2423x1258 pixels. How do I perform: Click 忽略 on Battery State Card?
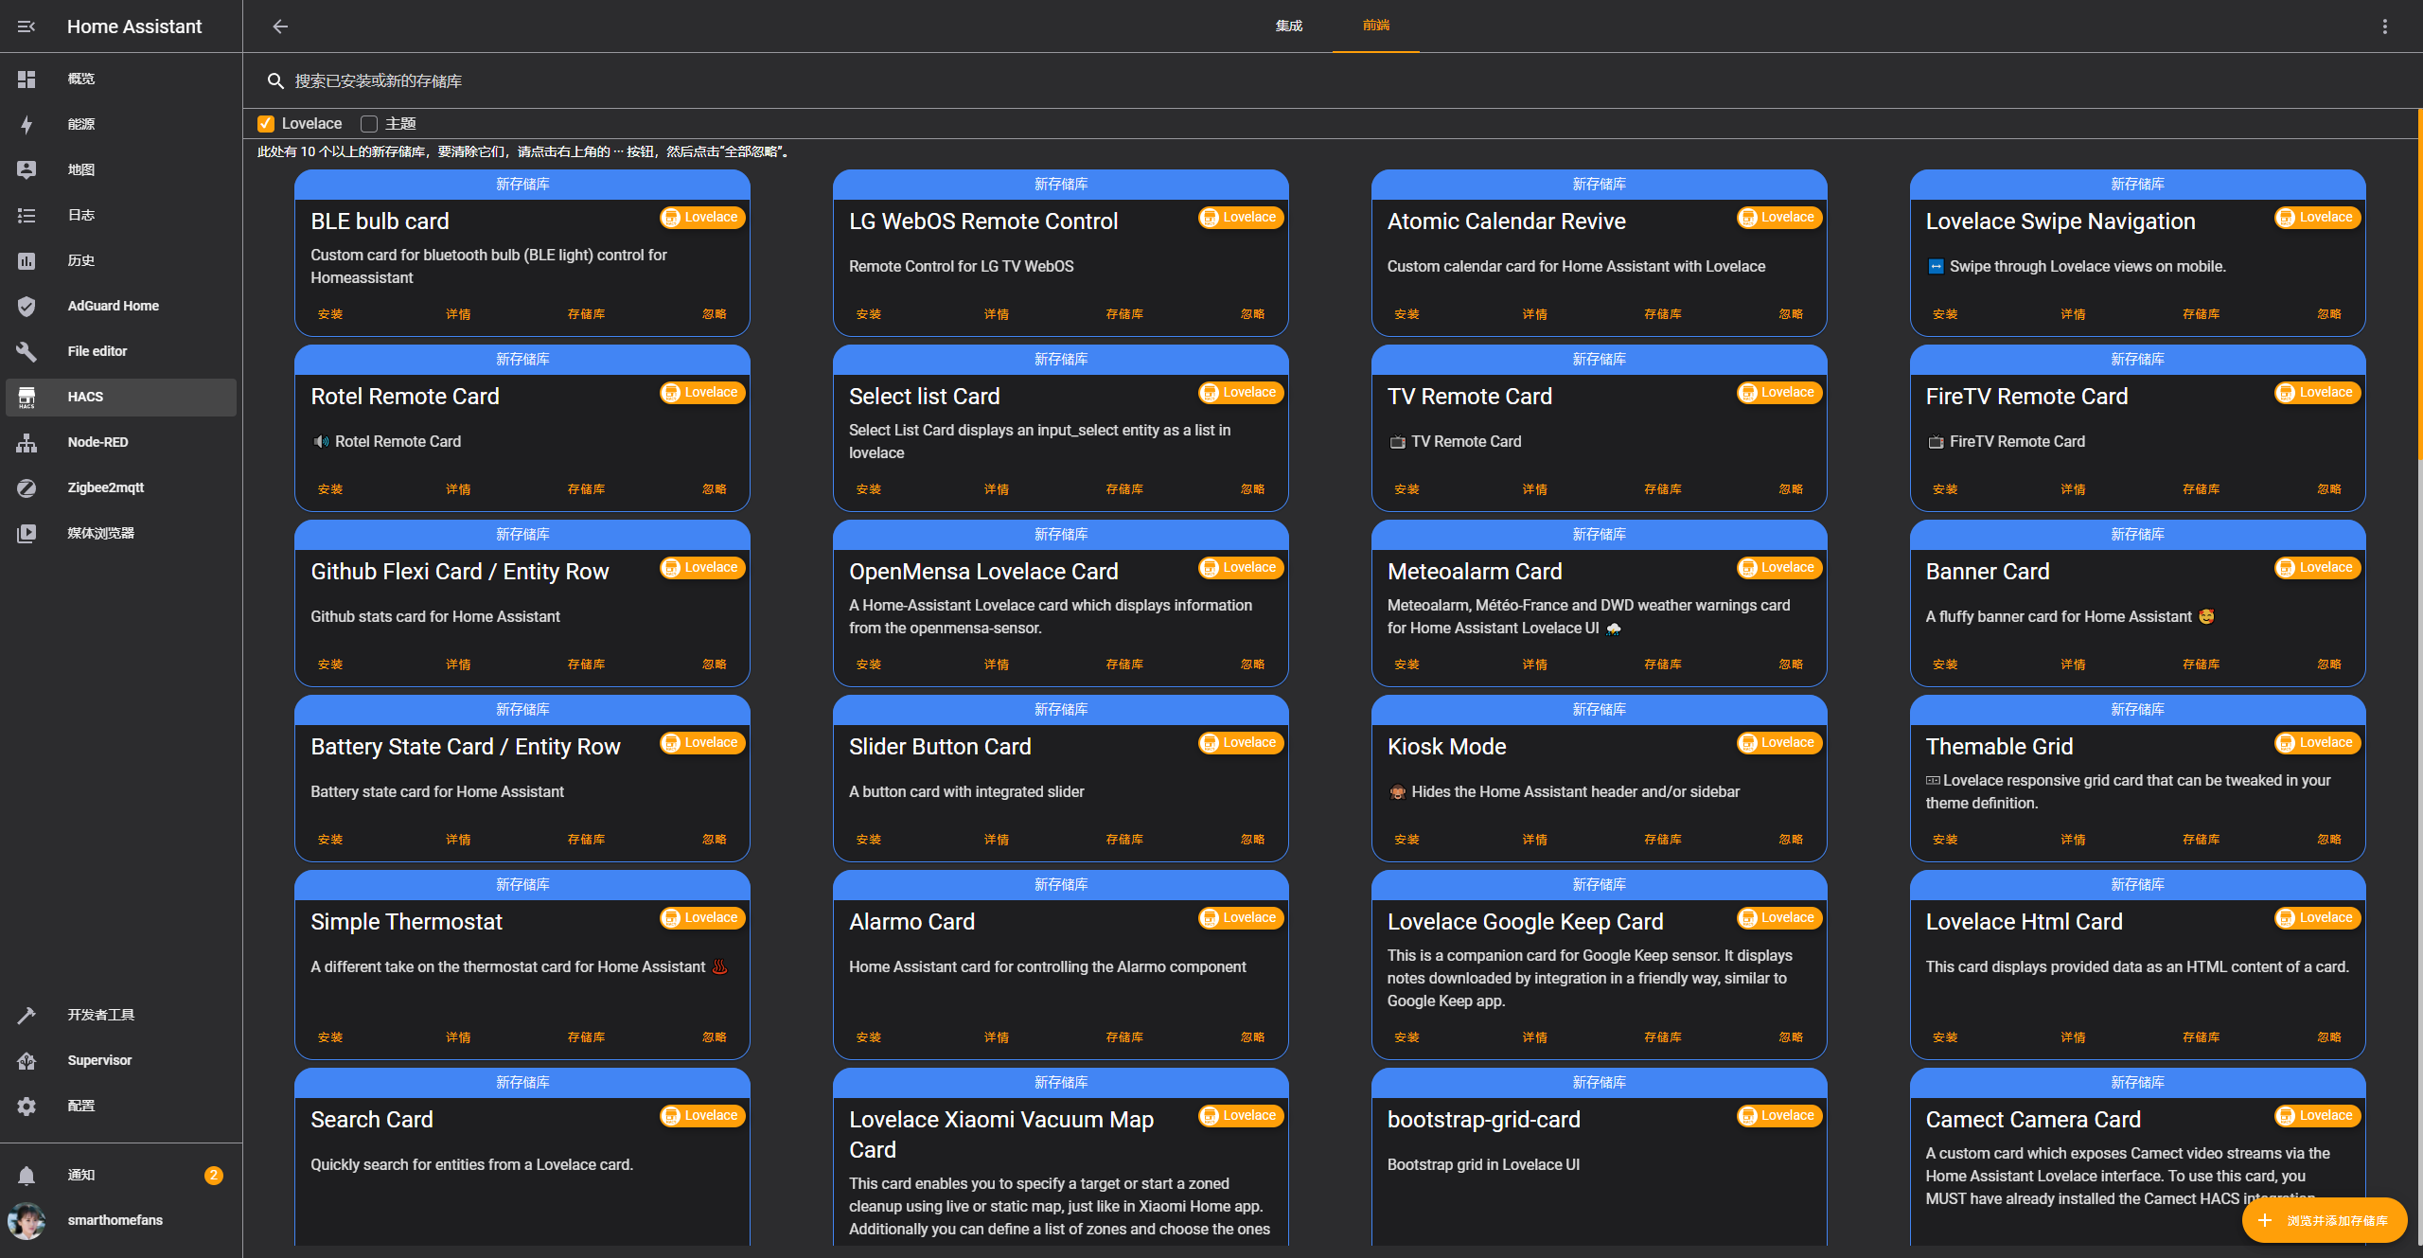click(715, 840)
